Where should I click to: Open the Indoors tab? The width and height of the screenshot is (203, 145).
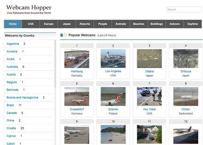point(174,24)
